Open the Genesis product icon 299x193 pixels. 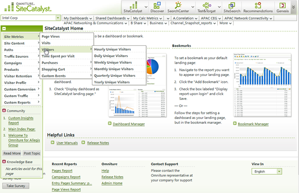pos(282,7)
